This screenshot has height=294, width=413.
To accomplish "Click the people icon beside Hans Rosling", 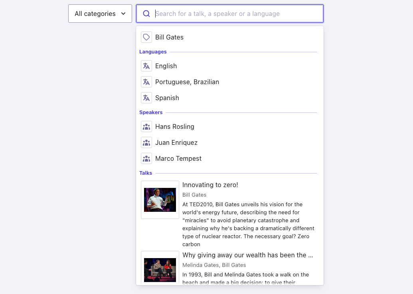I will pos(146,126).
